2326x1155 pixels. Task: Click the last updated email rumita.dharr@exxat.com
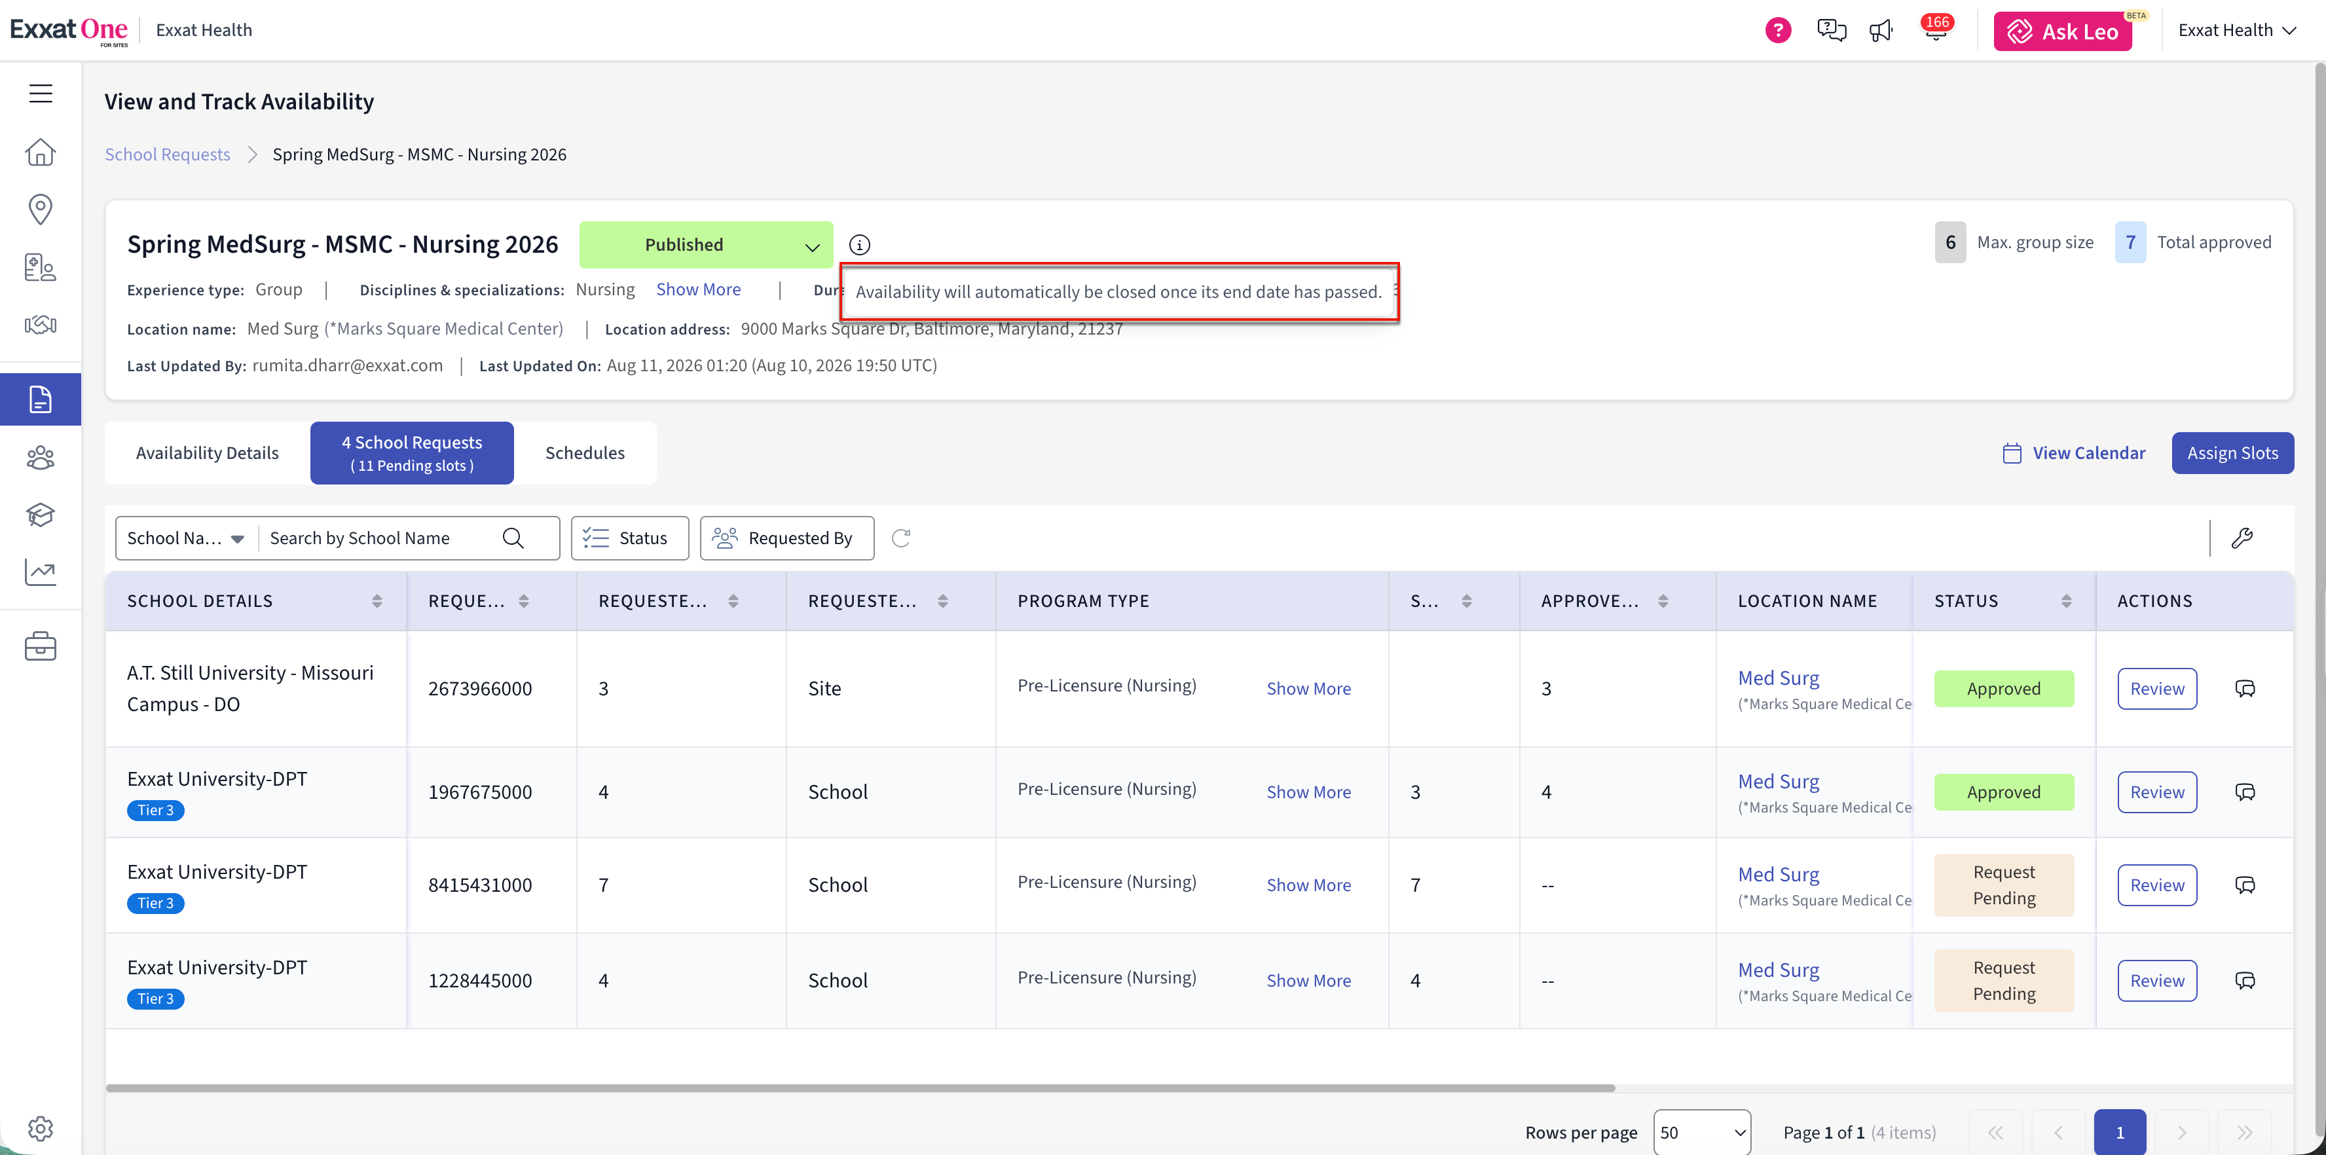point(348,365)
